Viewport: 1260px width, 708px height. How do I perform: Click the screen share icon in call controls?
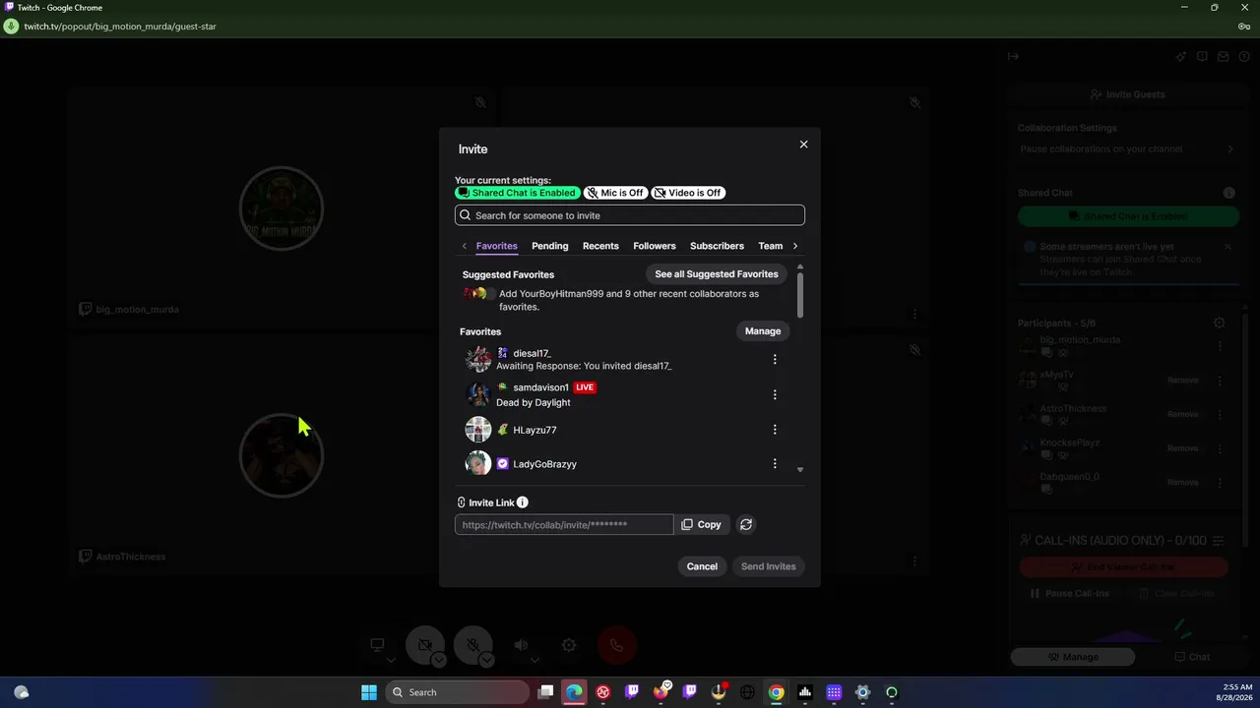[x=377, y=645]
